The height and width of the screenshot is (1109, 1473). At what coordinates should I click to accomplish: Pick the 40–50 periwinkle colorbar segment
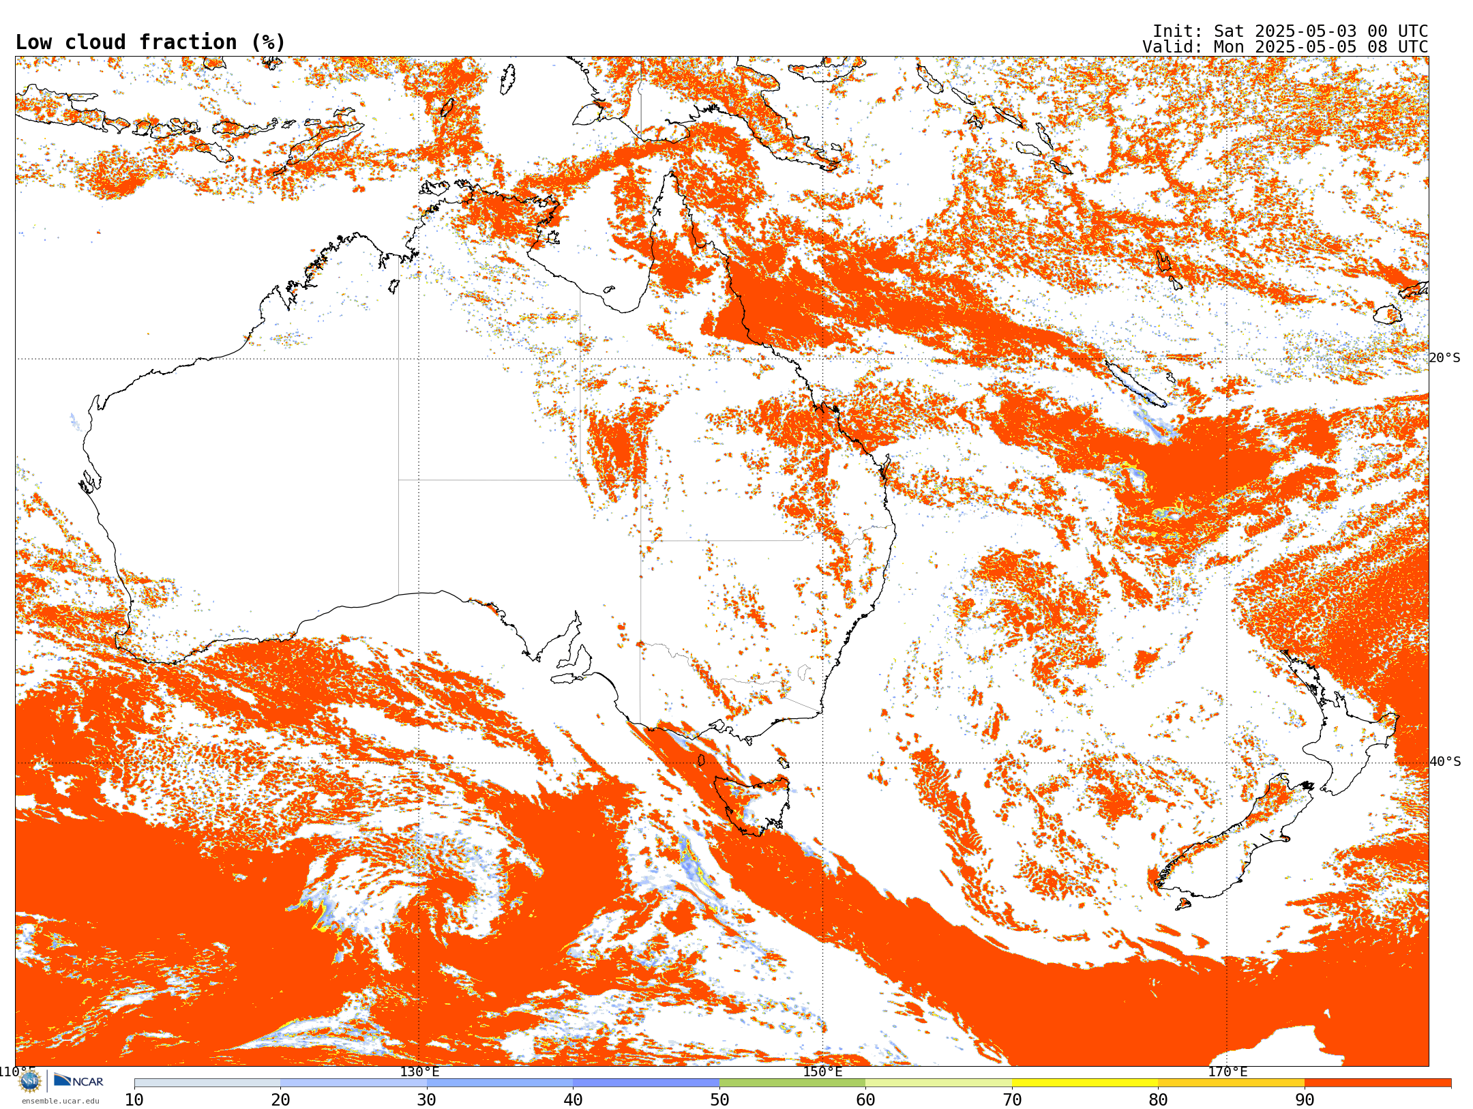tap(646, 1083)
